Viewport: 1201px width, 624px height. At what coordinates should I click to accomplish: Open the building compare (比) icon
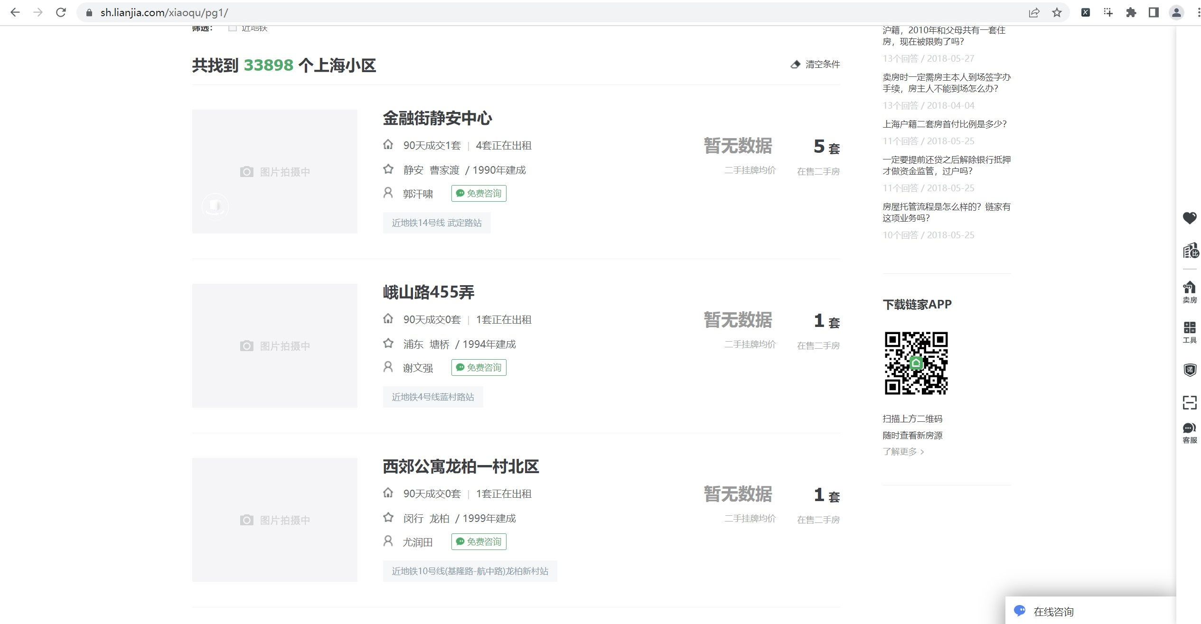1190,251
